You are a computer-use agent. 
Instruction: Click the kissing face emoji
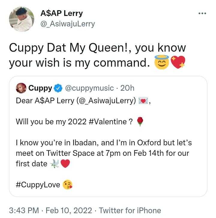[x=68, y=184]
